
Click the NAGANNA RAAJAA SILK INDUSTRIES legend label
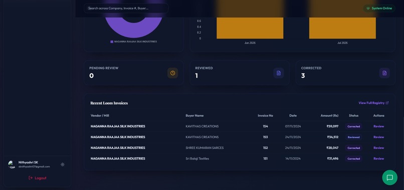[x=135, y=41]
